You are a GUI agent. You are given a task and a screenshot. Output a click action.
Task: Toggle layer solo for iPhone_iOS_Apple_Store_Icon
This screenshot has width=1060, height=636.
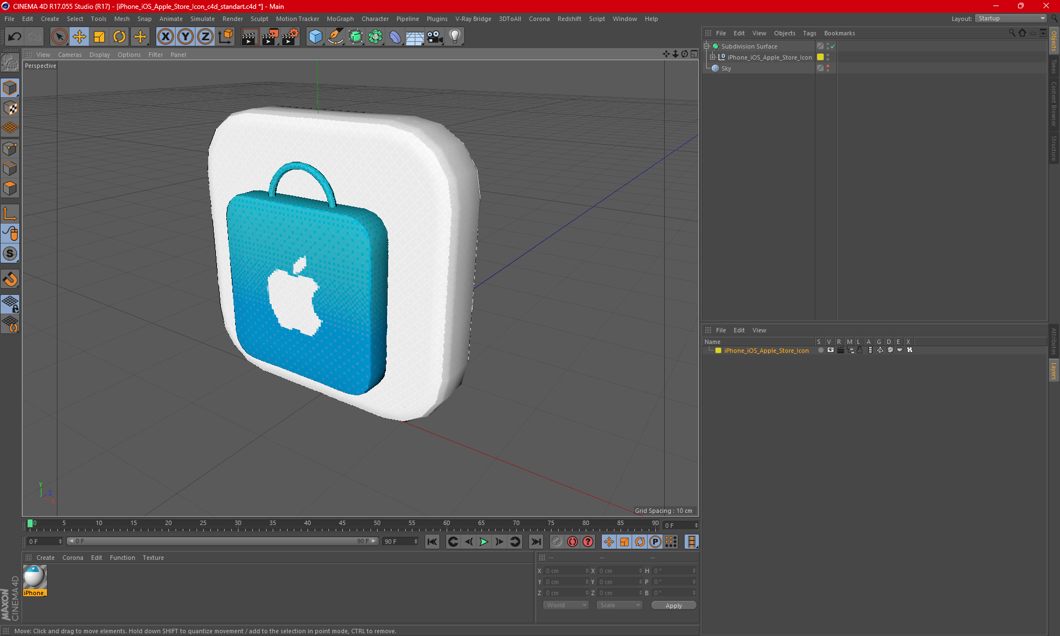[x=820, y=350]
